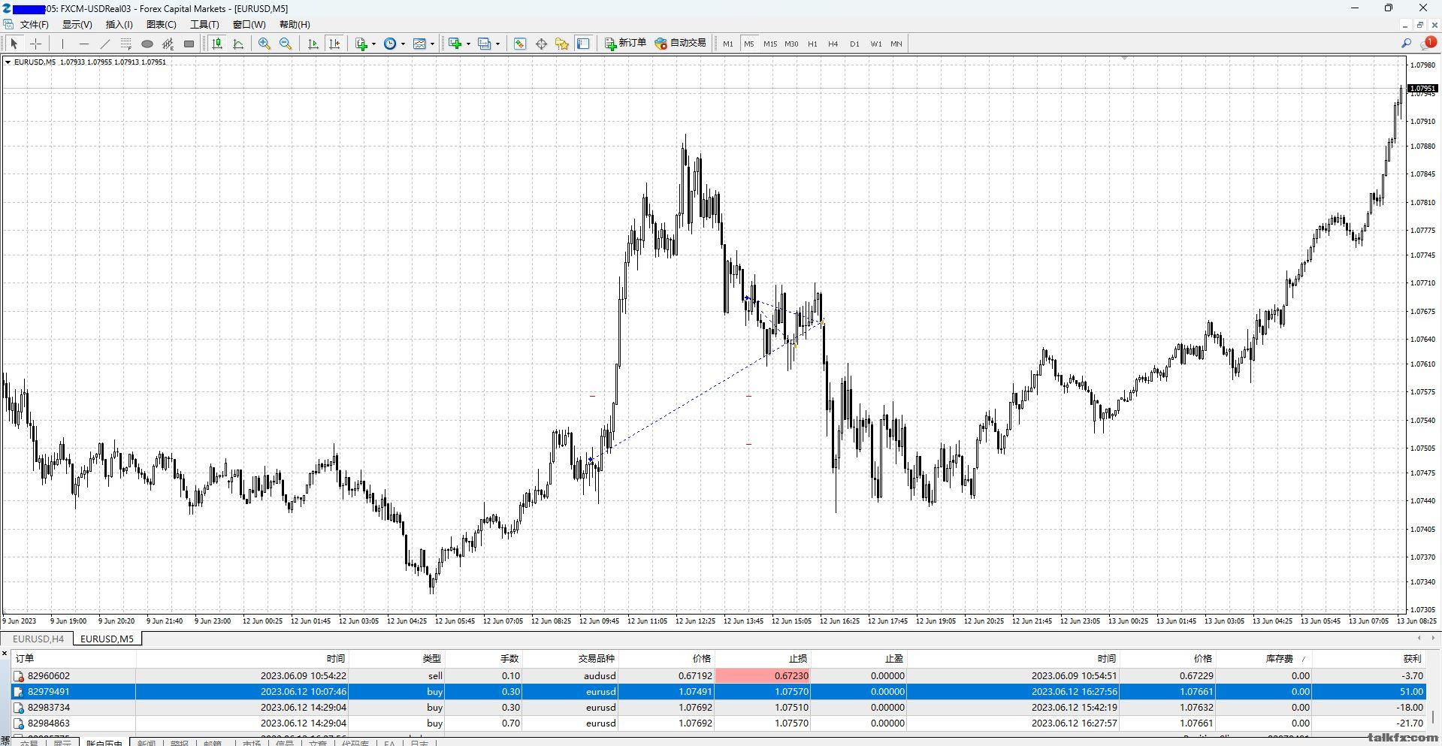The image size is (1442, 746).
Task: Toggle chart auto scroll
Action: [x=313, y=44]
